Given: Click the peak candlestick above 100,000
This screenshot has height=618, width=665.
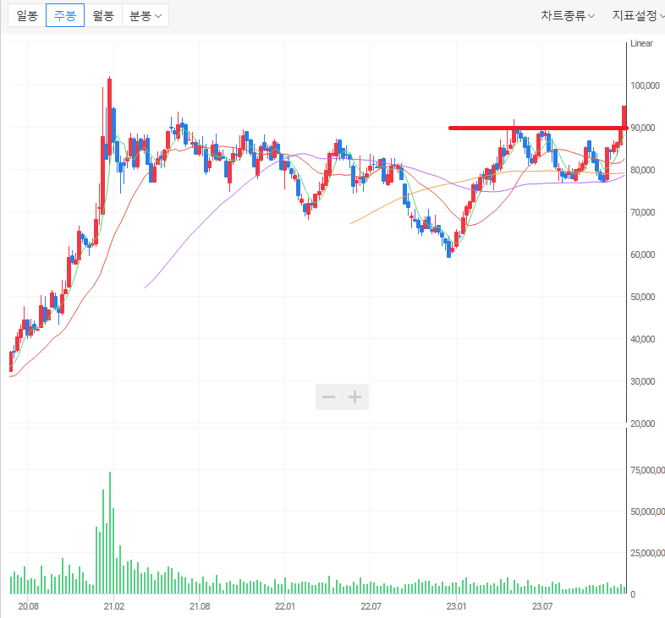Looking at the screenshot, I should 109,117.
